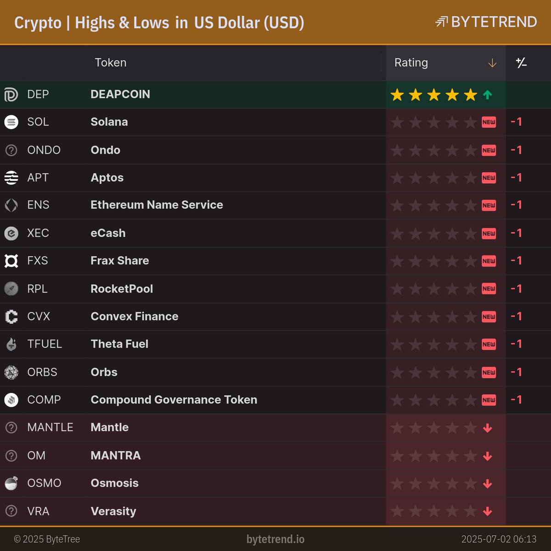
Task: Click the -1 change value for Frax Share
Action: click(x=517, y=260)
